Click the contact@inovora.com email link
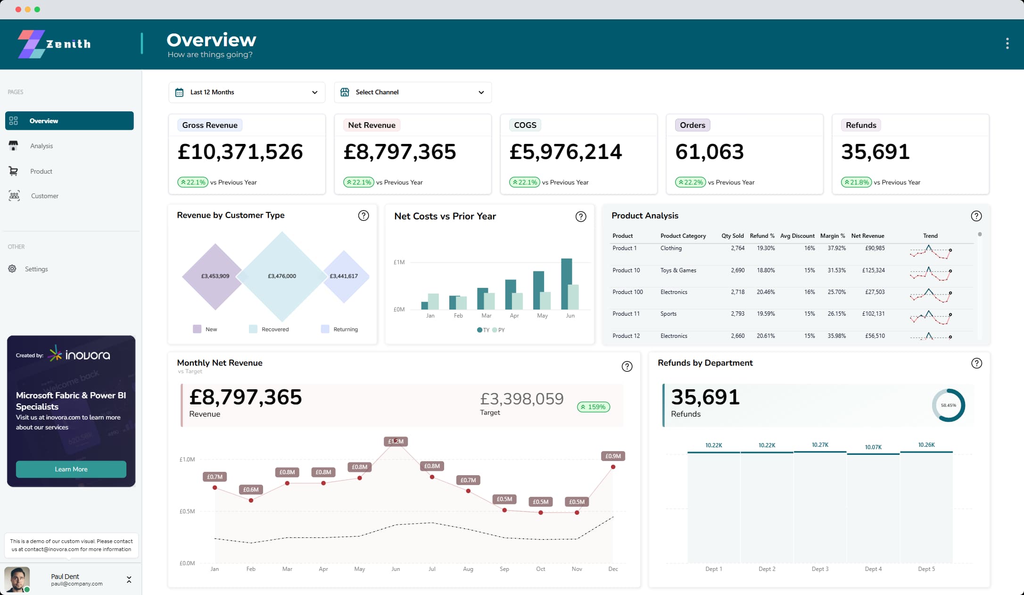 51,549
